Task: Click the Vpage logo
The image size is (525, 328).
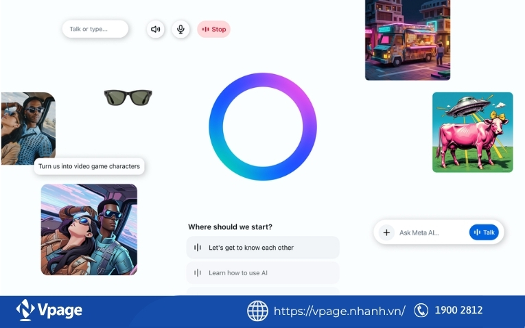Action: (x=49, y=310)
